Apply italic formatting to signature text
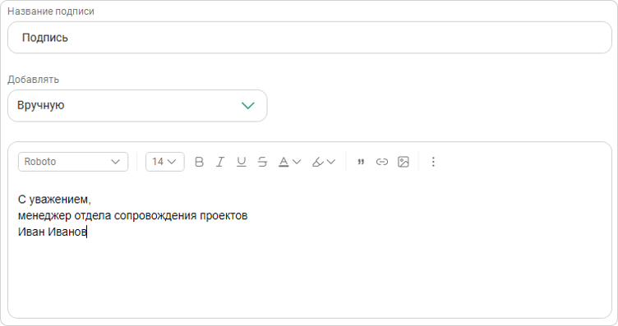This screenshot has width=618, height=326. pos(220,162)
